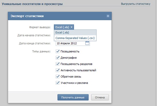Click the Уникальные посетители и просмотры heading
Screen dimensions: 157x106
(x=32, y=4)
